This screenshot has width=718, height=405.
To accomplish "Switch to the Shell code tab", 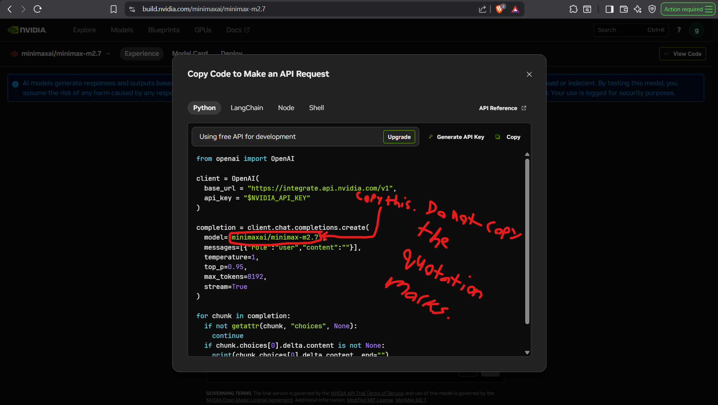I will [316, 108].
